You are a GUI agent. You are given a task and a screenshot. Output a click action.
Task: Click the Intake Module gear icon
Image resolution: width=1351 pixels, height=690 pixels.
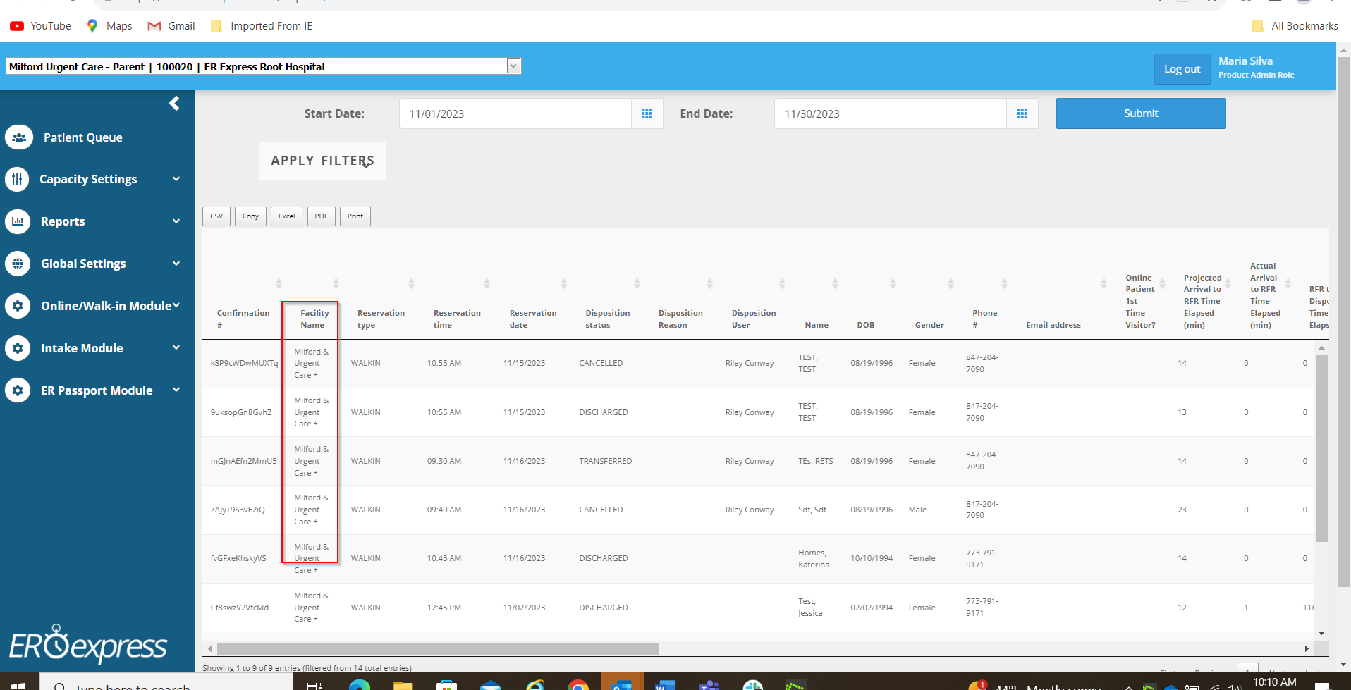(18, 348)
